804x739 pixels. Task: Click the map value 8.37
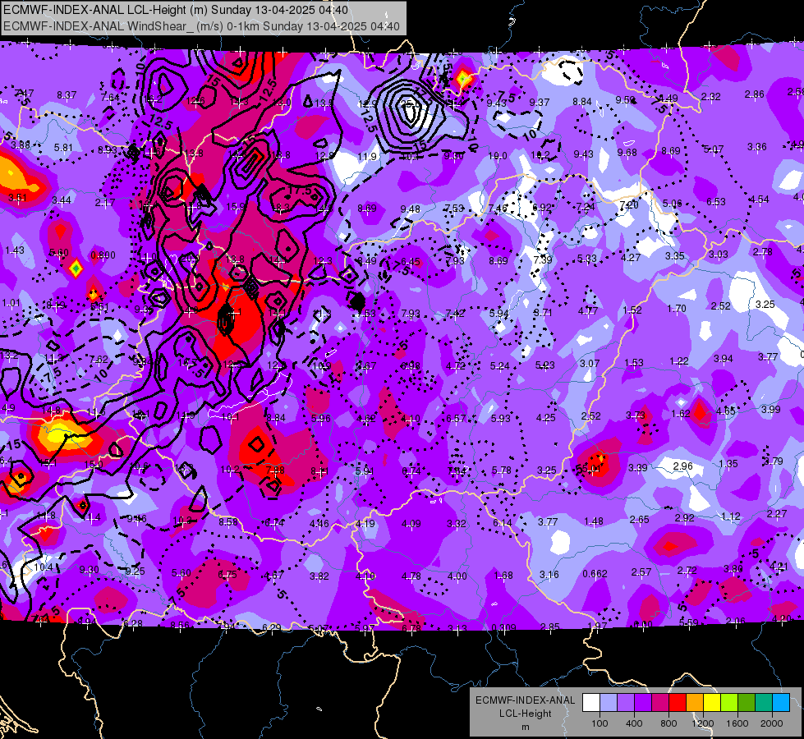pyautogui.click(x=67, y=95)
